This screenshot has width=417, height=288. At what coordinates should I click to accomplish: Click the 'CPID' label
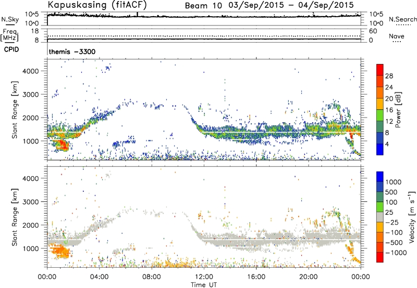[x=11, y=49]
